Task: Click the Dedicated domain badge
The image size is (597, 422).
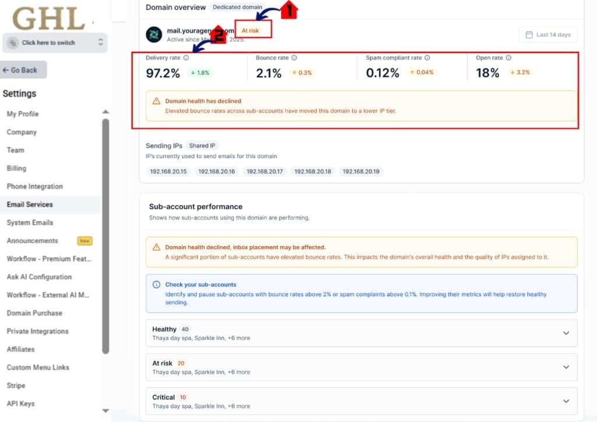Action: (237, 7)
